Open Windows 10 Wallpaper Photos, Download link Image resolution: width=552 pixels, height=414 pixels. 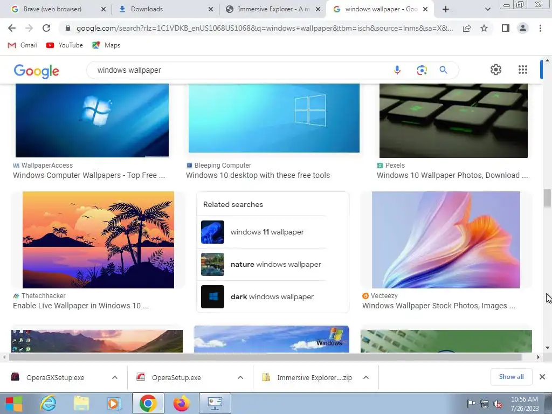click(452, 175)
